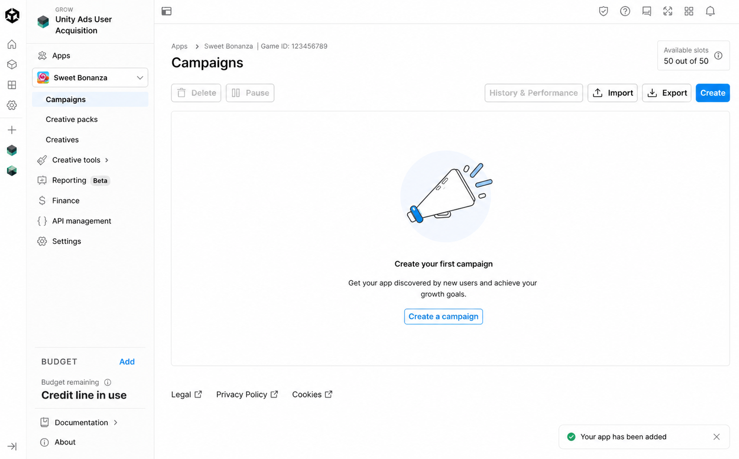Select the lower teal cube shortcut icon
Viewport: 739px width, 459px height.
[x=12, y=170]
